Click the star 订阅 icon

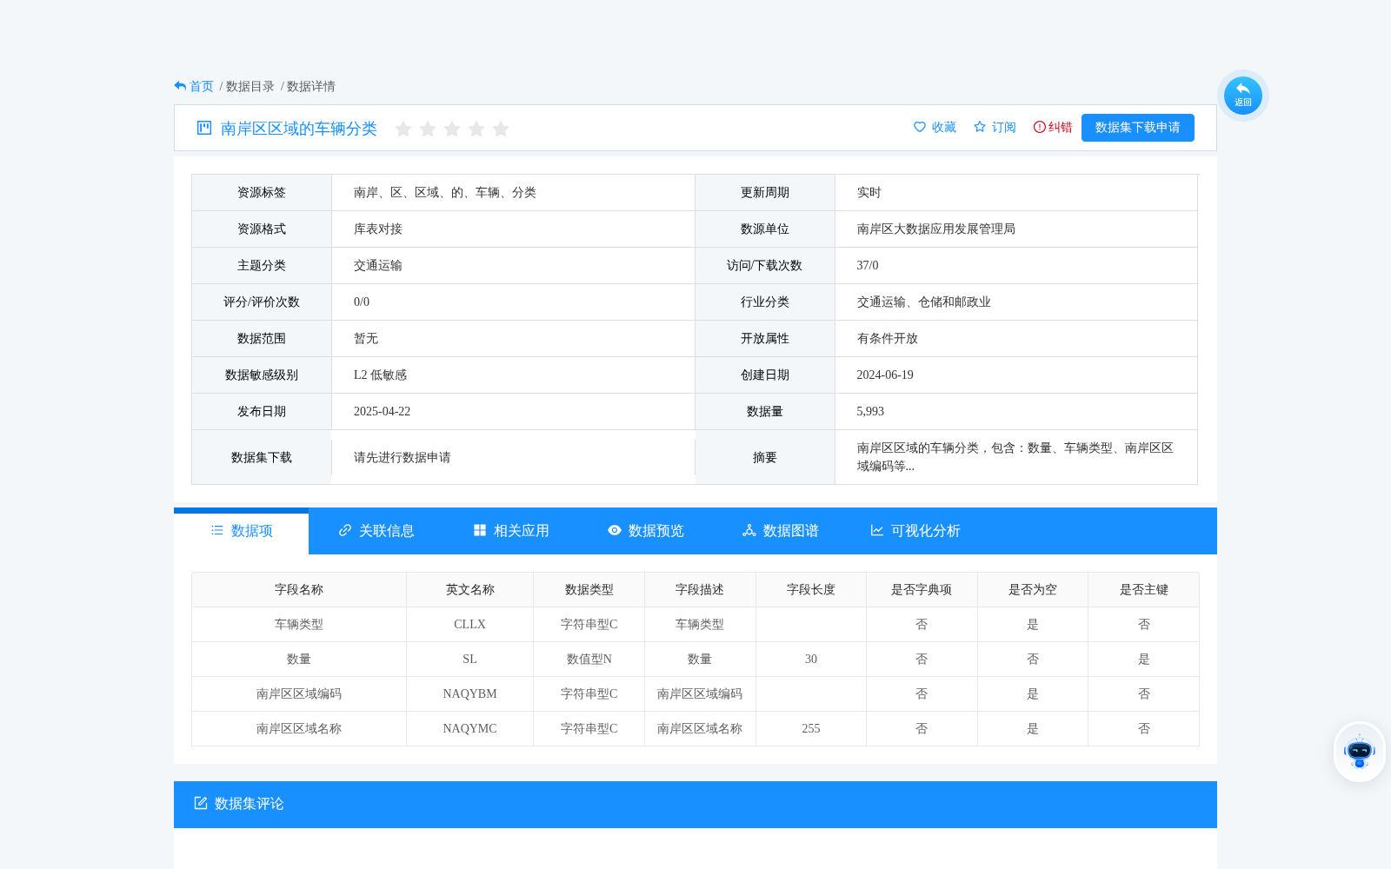point(980,127)
